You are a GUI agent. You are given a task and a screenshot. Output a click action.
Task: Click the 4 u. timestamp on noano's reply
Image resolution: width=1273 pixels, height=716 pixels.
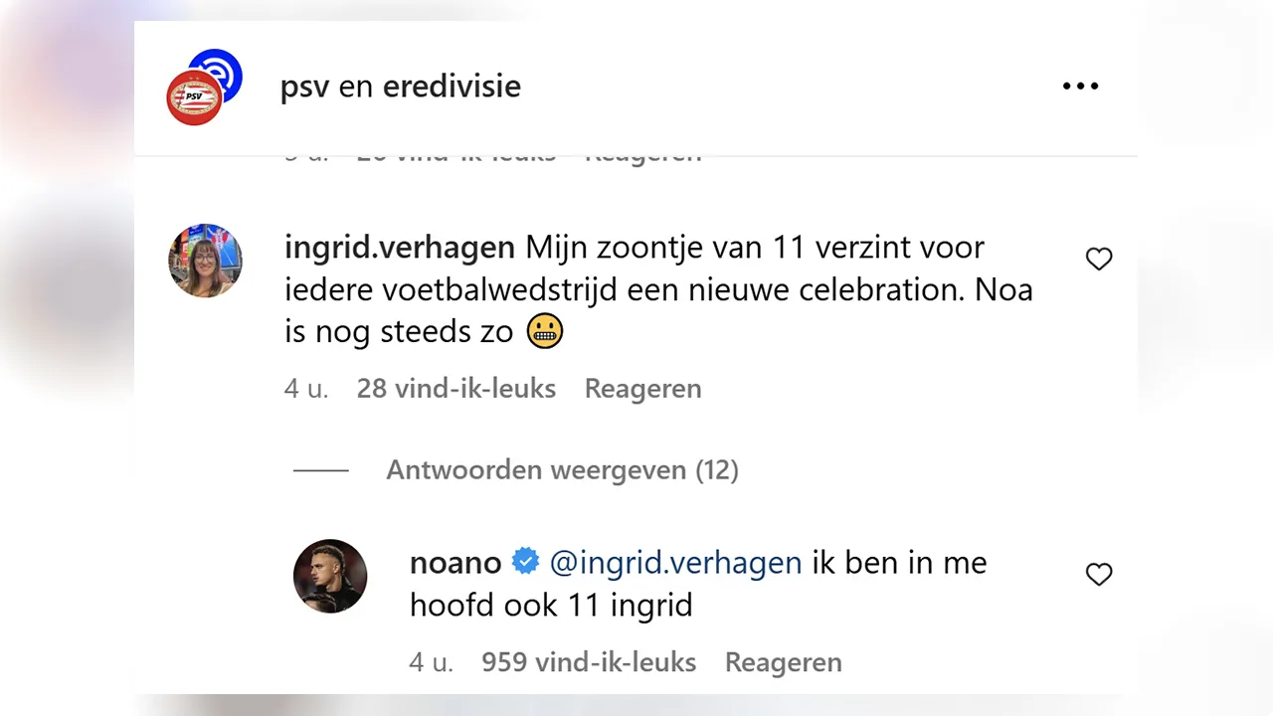431,662
